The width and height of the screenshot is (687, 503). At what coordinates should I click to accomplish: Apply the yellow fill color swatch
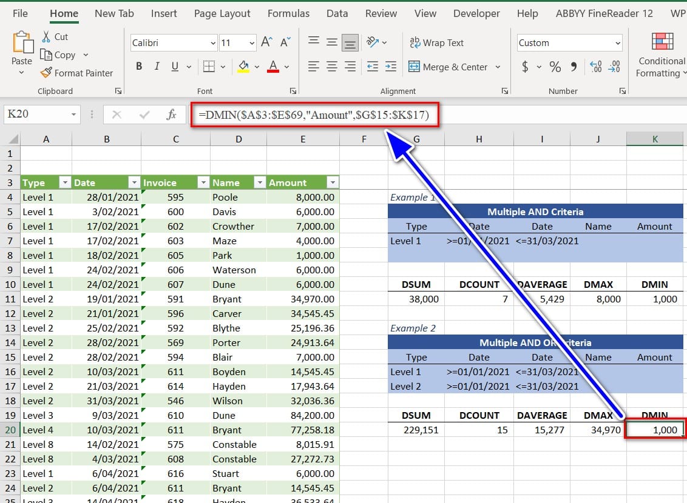(x=243, y=67)
